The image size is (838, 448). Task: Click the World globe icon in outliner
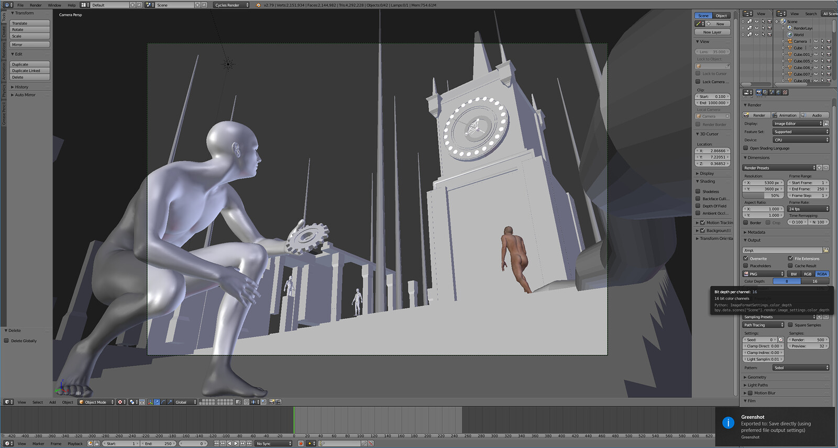790,35
